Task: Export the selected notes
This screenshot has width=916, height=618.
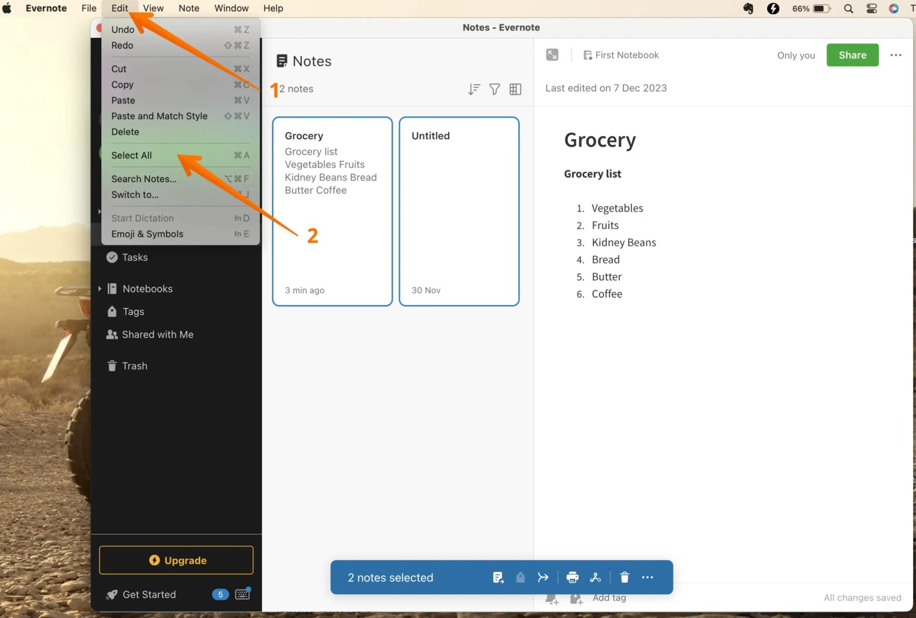Action: tap(595, 577)
